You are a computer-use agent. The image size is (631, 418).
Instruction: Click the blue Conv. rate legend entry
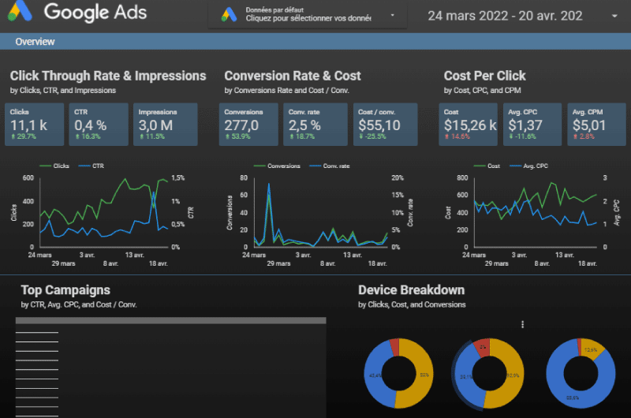tap(330, 166)
